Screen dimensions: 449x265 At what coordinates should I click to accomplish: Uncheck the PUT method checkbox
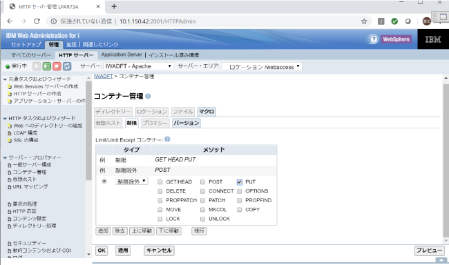tap(240, 182)
